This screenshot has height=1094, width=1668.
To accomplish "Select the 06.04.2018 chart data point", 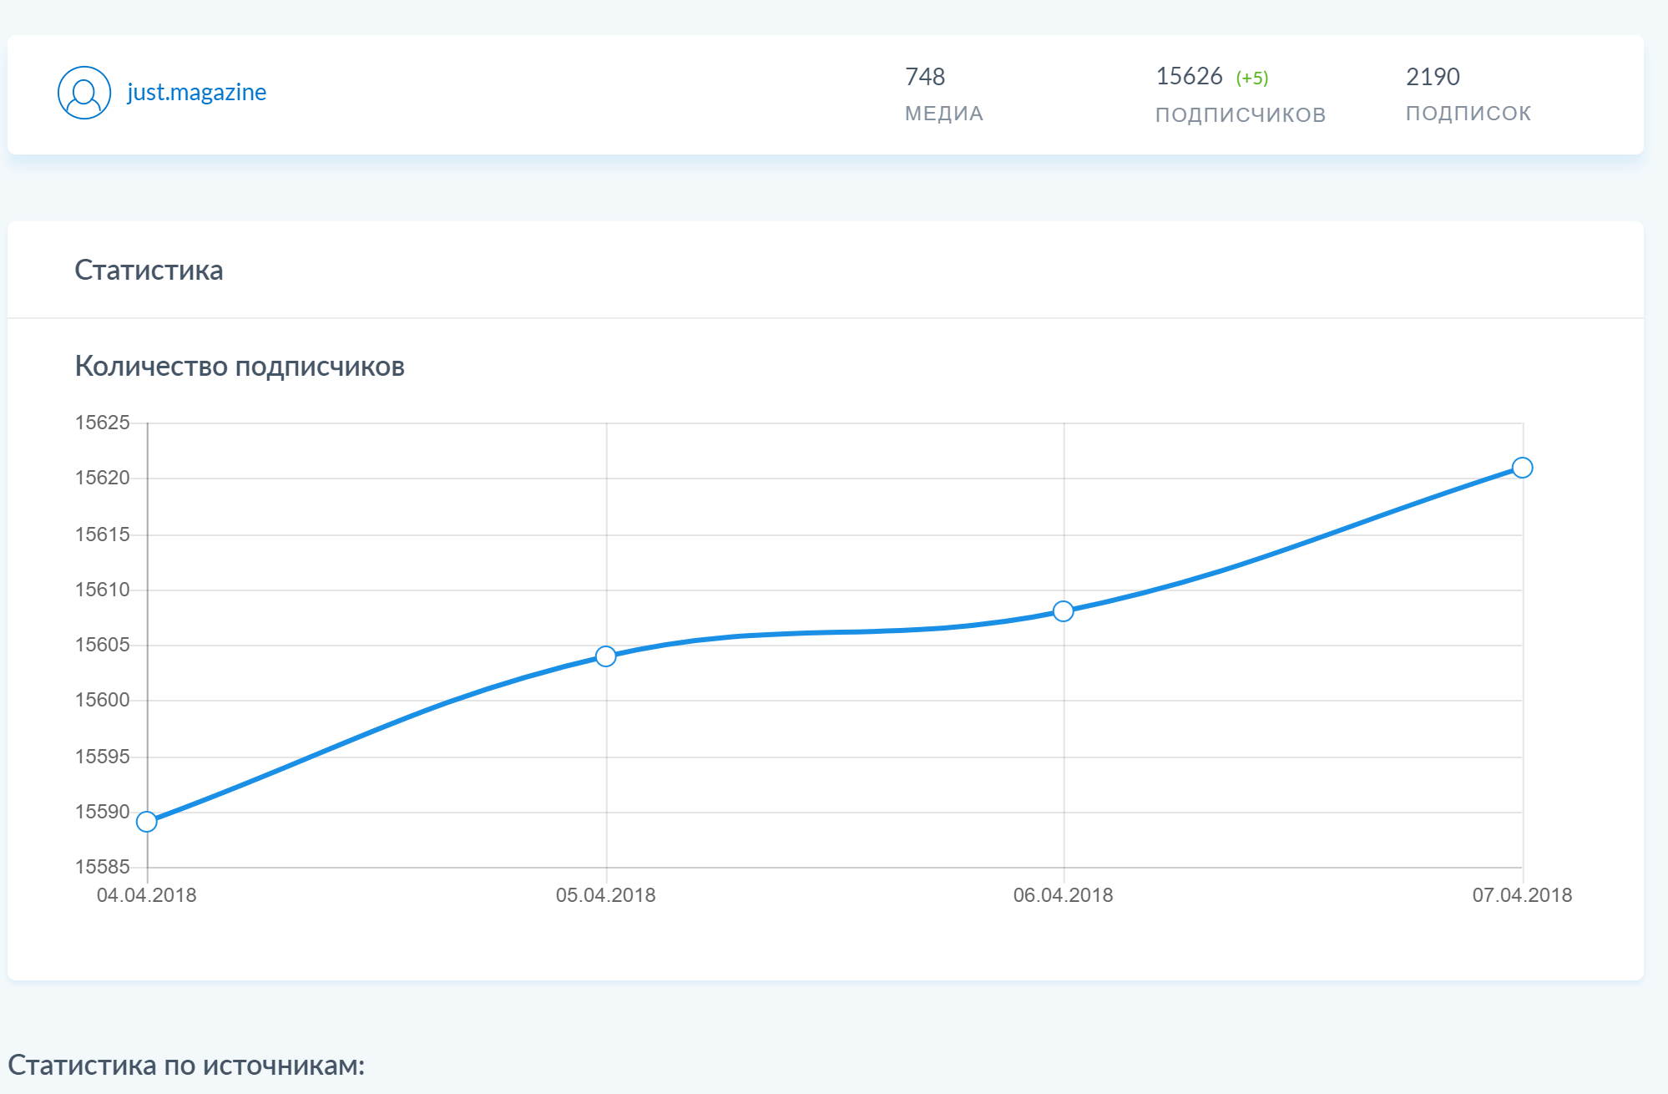I will [x=1063, y=611].
